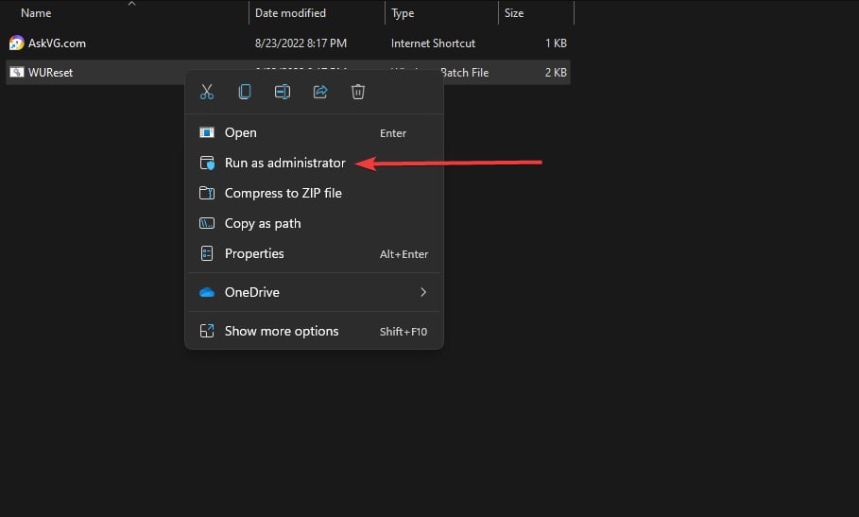Click the Cut scissors icon
Viewport: 859px width, 517px height.
207,92
